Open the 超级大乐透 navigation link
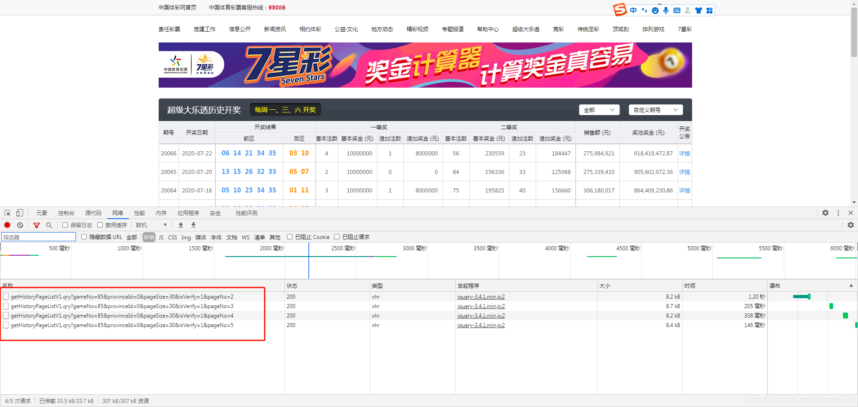Image resolution: width=858 pixels, height=407 pixels. pos(526,29)
